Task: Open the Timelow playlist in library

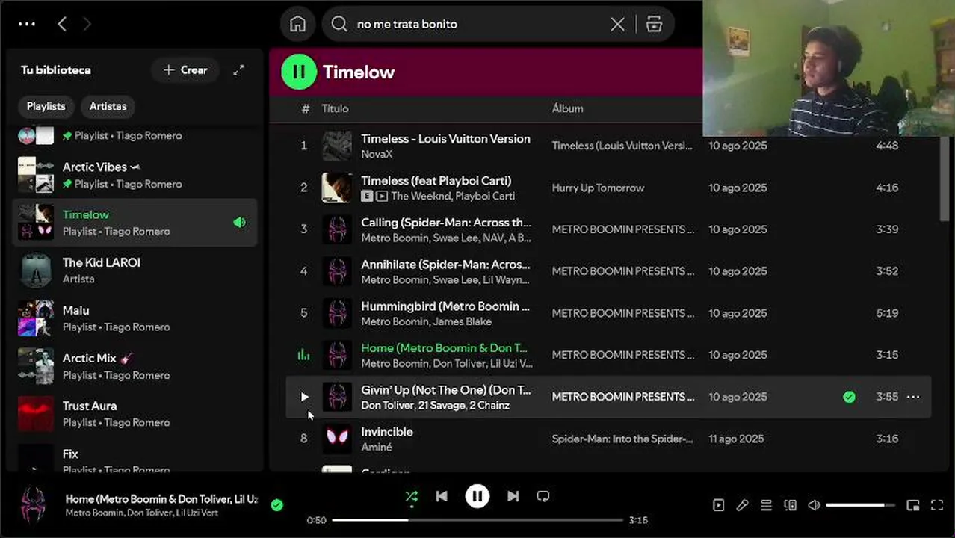Action: coord(135,223)
